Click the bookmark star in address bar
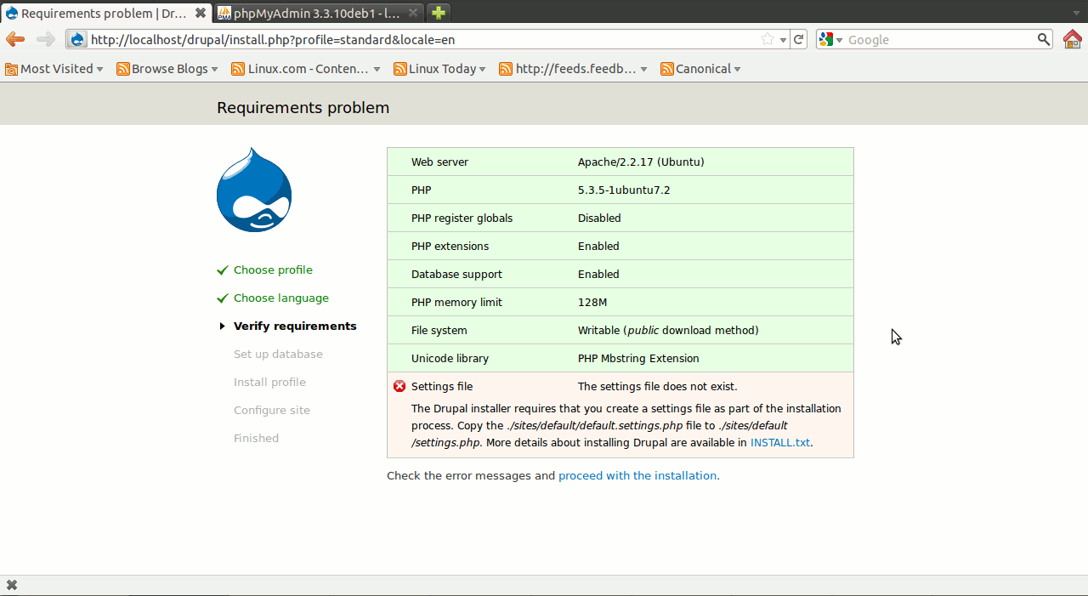 (768, 39)
